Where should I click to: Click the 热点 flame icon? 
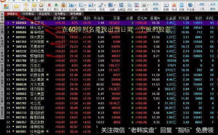coord(174,7)
